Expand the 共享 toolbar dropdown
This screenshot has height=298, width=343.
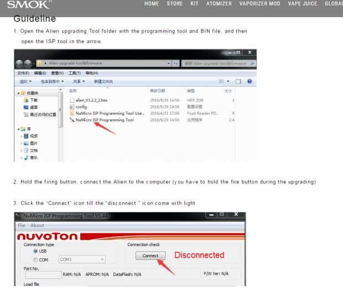pos(79,81)
